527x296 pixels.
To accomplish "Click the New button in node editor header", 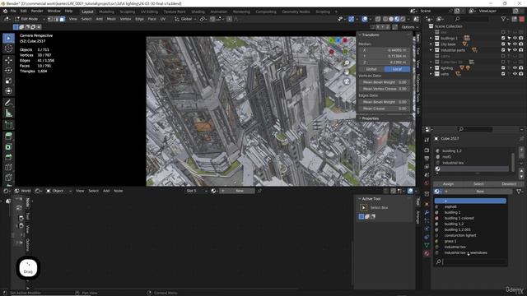I will 239,191.
